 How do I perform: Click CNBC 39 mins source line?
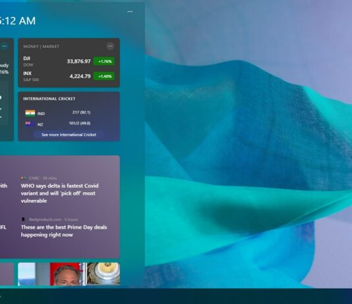coord(39,178)
